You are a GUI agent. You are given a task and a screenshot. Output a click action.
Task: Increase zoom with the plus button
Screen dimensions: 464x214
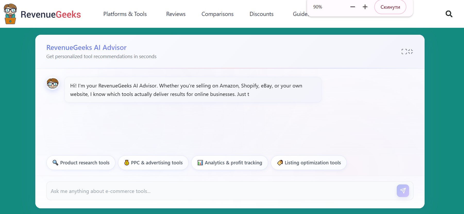tap(365, 7)
